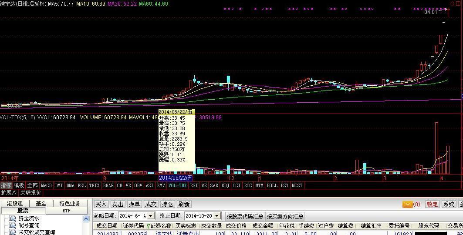The image size is (463, 235).
Task: Select the FSL indicator
Action: point(81,185)
